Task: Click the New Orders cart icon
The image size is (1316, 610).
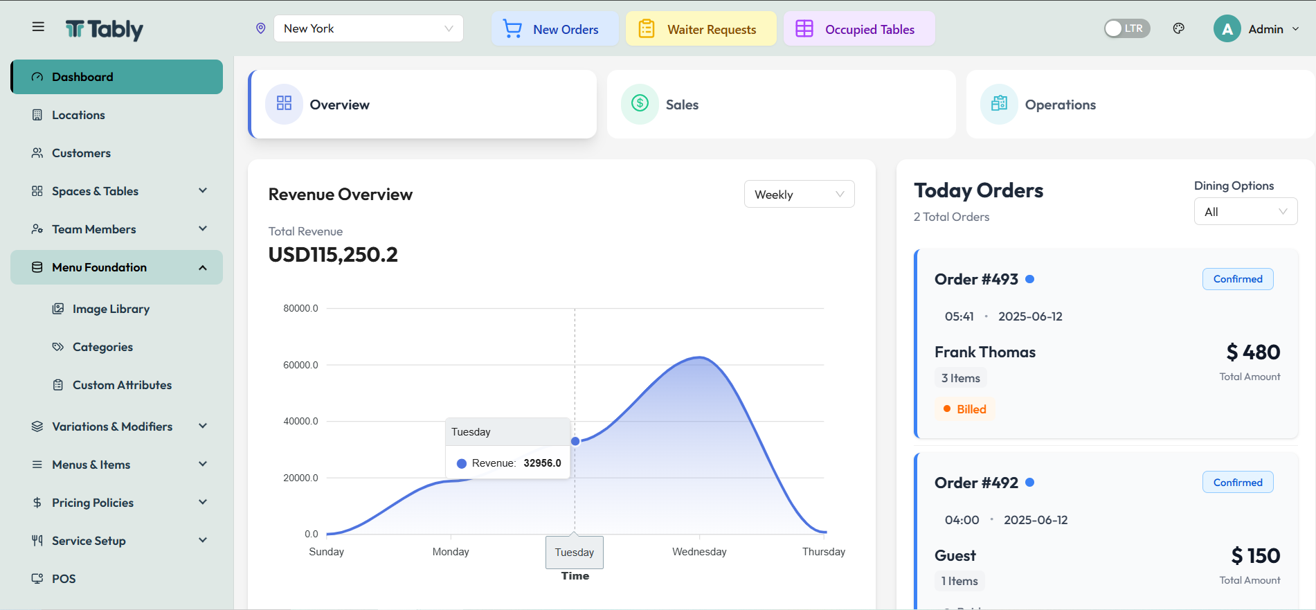Action: point(512,29)
